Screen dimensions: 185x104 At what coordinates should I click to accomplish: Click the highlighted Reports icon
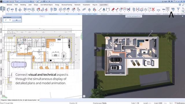pyautogui.click(x=168, y=9)
